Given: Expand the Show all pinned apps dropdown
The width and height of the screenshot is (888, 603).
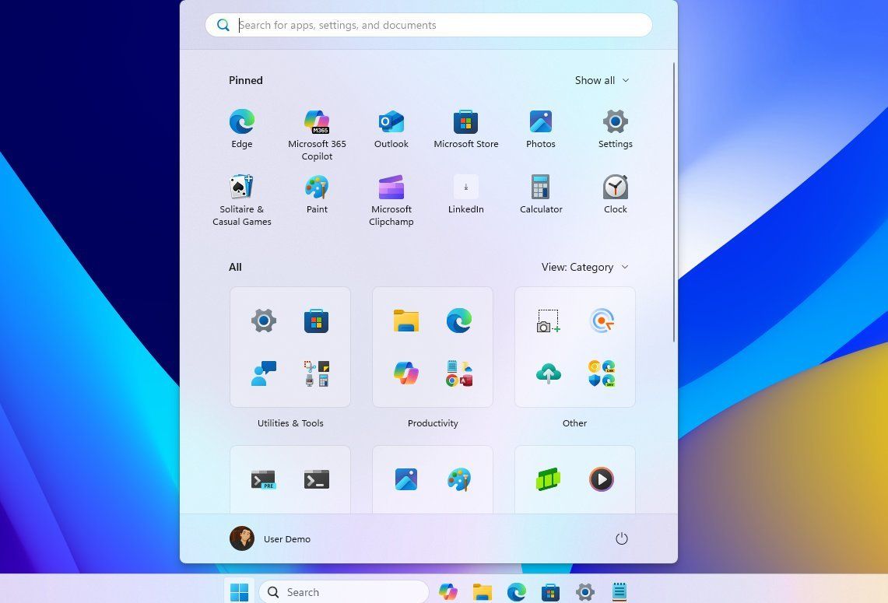Looking at the screenshot, I should coord(602,80).
